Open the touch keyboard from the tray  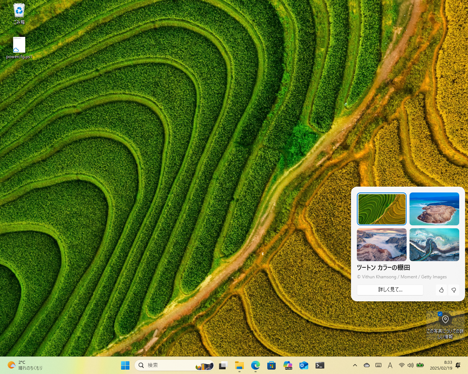tap(378, 365)
